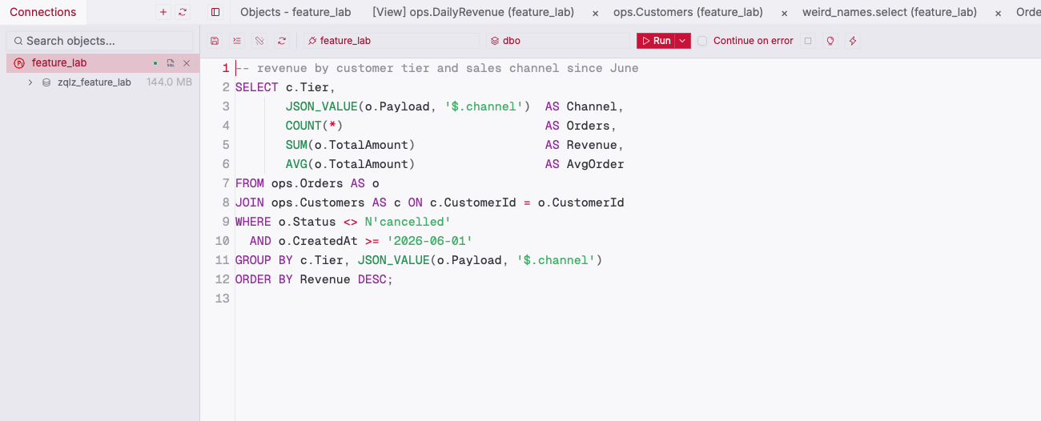
Task: Click 'ORDER BY' on line 12
Action: 264,279
